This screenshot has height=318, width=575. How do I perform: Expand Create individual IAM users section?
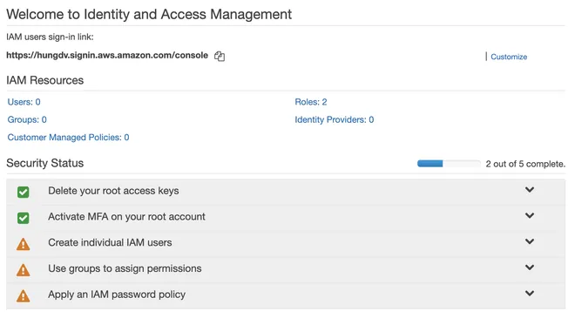coord(529,241)
